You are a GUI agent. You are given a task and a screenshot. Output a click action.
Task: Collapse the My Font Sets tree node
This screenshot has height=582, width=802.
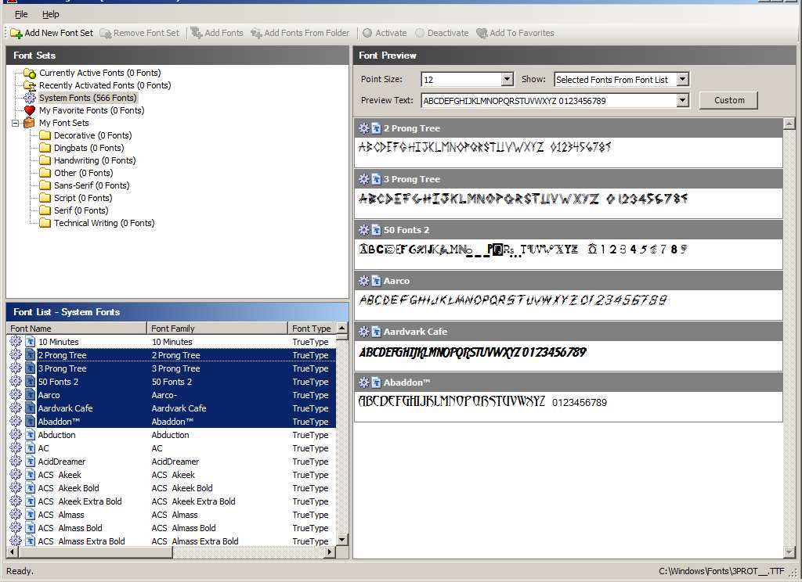pyautogui.click(x=16, y=123)
